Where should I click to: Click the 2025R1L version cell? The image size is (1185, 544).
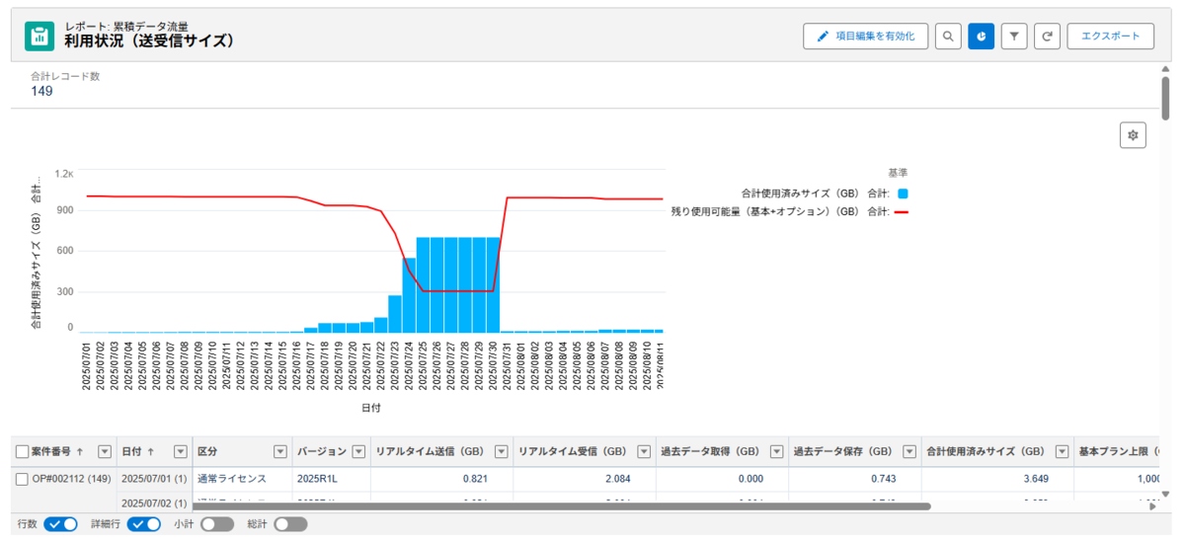tap(318, 478)
